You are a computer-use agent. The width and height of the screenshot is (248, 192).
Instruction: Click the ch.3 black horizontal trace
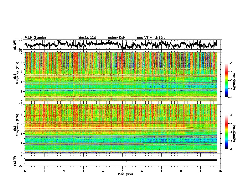[x=121, y=160]
